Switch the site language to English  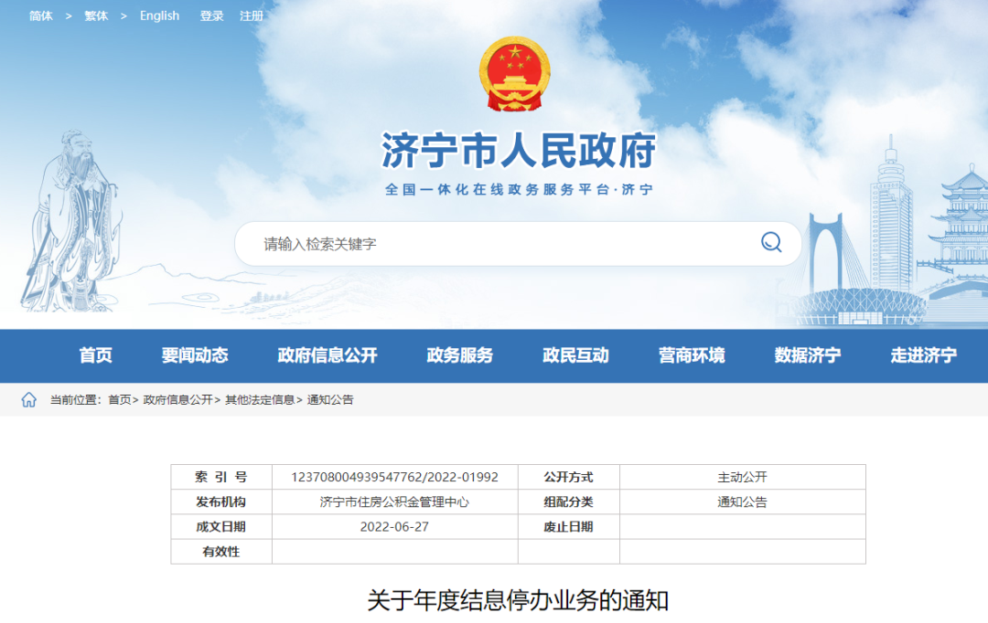(159, 16)
